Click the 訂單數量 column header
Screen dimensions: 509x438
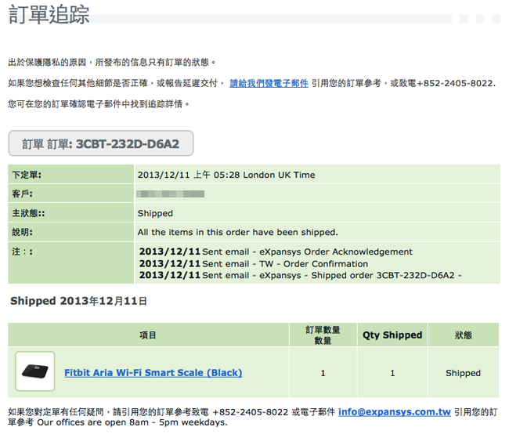click(x=323, y=335)
